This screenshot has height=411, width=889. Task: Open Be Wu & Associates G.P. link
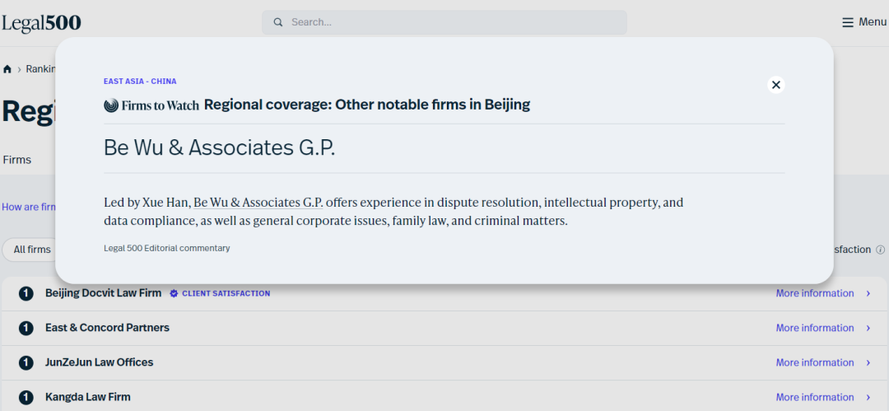(x=258, y=203)
